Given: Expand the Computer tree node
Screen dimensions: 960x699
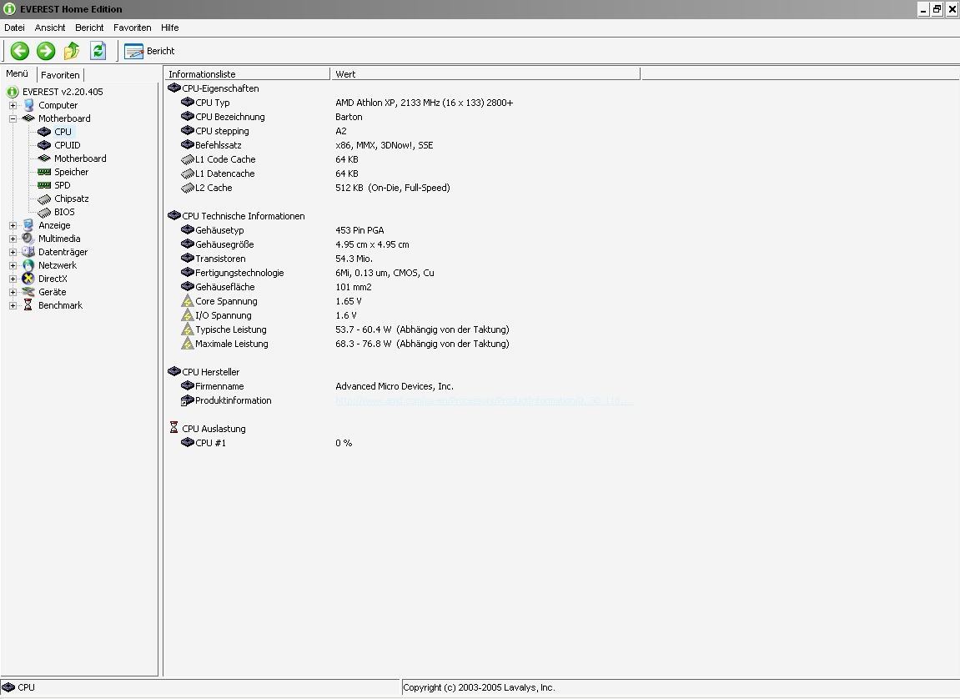Looking at the screenshot, I should coord(13,105).
